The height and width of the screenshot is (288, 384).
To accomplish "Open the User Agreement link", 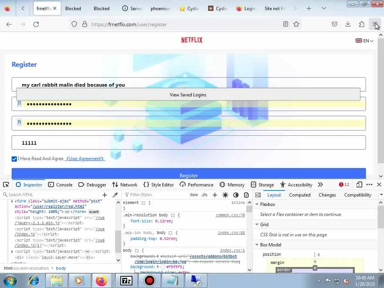I will (x=85, y=159).
